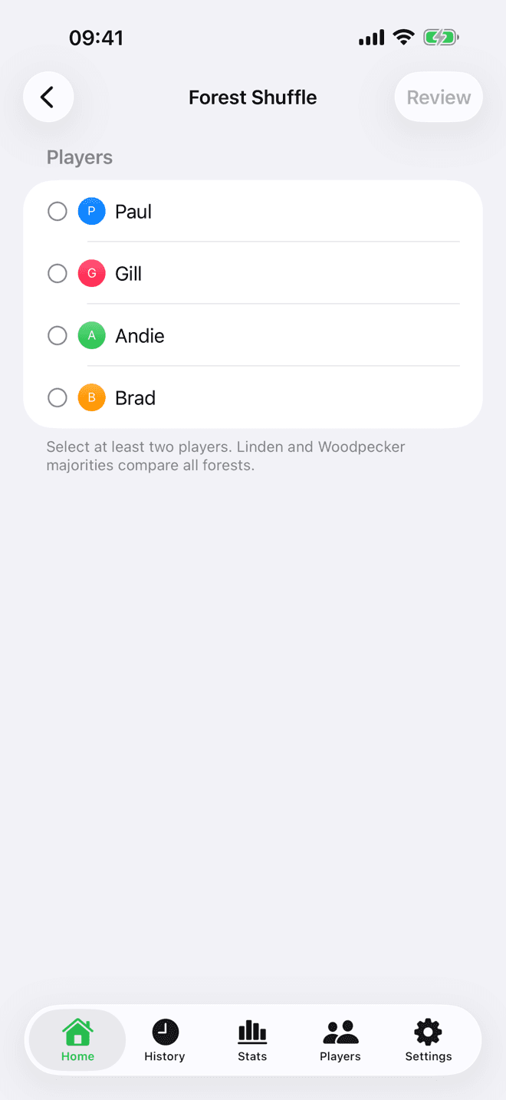Tap the Review button
506x1100 pixels.
point(439,97)
